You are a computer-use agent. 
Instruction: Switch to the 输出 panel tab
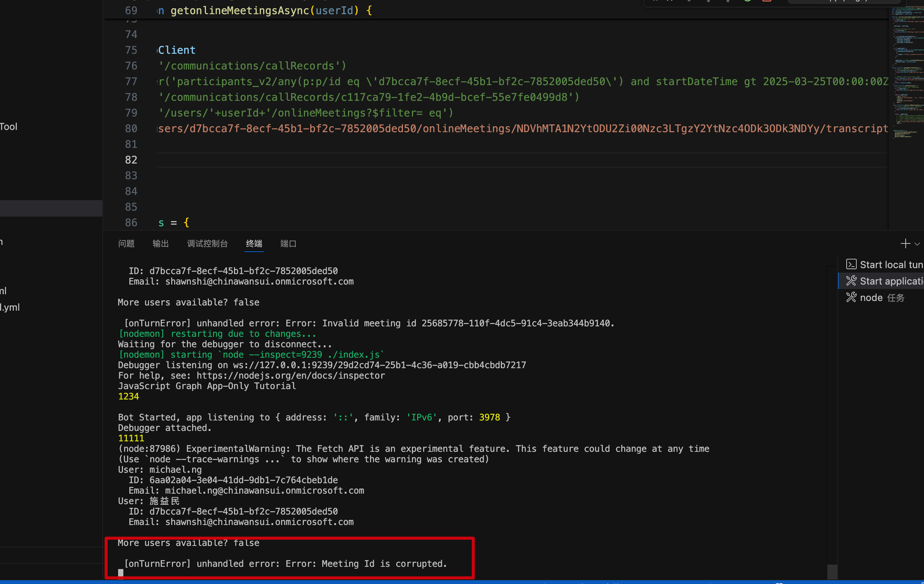coord(160,244)
